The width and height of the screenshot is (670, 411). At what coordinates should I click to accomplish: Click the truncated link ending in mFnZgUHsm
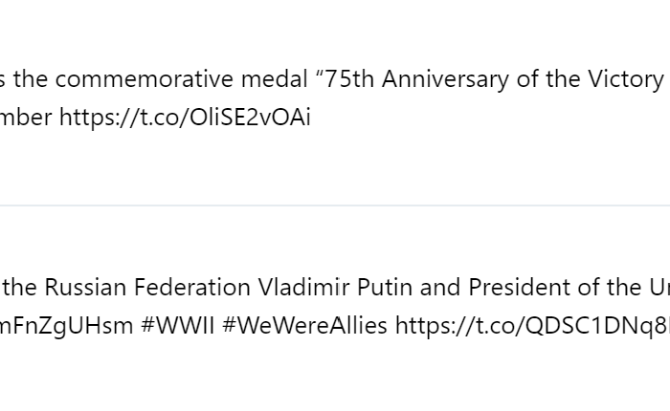click(66, 326)
